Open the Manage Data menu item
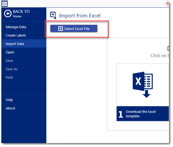173x147 pixels. click(16, 27)
